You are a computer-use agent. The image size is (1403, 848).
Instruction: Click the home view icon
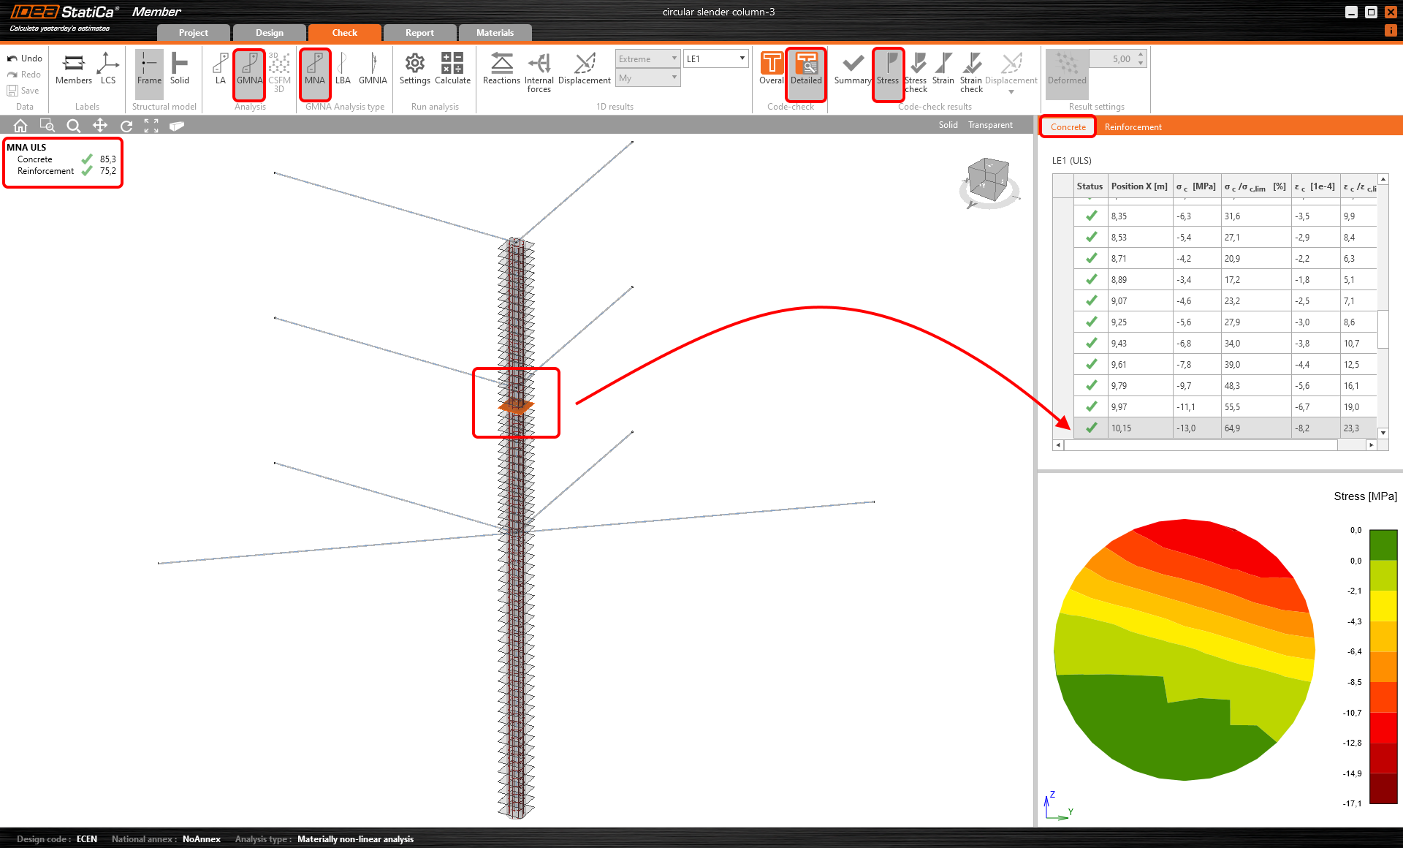tap(20, 126)
